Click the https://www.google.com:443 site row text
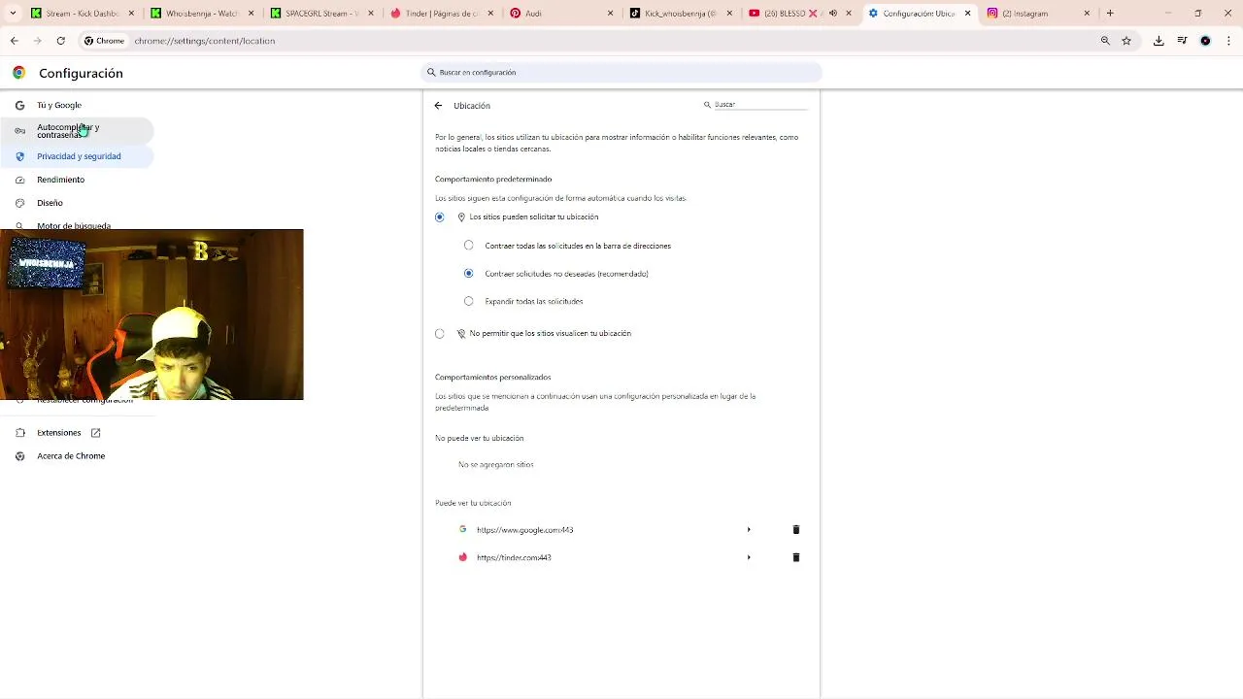The height and width of the screenshot is (699, 1243). (x=524, y=530)
